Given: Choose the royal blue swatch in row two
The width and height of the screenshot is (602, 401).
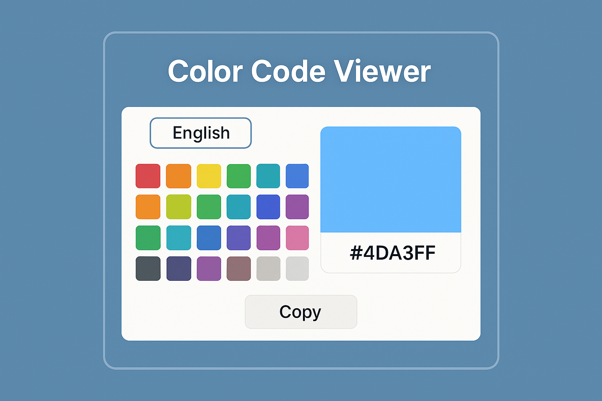Looking at the screenshot, I should click(268, 206).
